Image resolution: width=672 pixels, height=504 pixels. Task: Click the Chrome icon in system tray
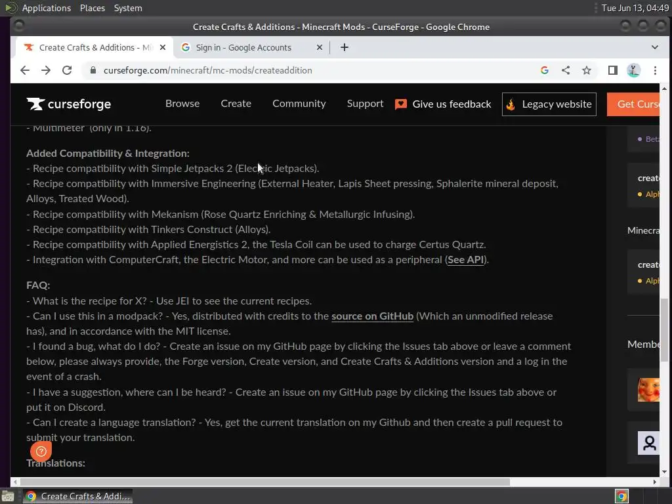point(622,496)
